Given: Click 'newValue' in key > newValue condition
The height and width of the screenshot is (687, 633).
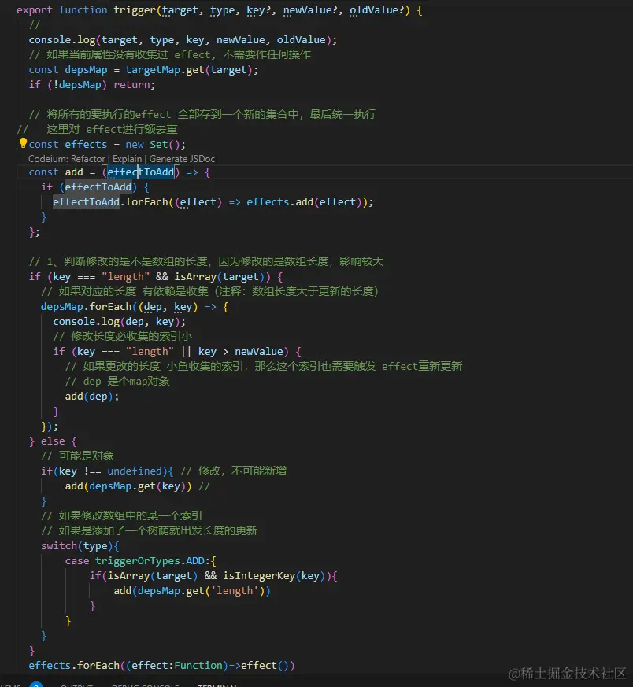Looking at the screenshot, I should [x=259, y=352].
